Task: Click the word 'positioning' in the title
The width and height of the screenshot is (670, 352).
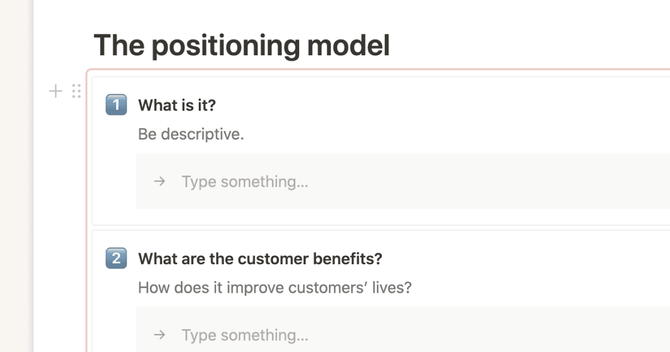Action: [x=226, y=46]
